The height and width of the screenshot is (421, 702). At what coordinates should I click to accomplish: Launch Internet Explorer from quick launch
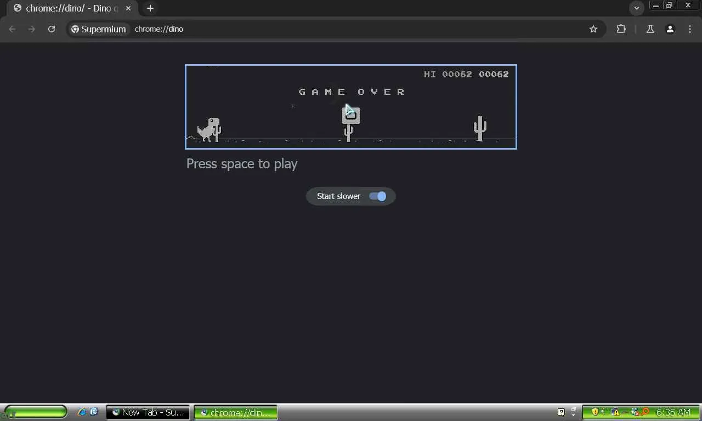coord(82,412)
